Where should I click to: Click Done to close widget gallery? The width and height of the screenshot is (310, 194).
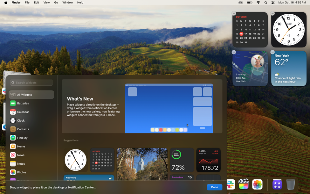[x=215, y=187]
